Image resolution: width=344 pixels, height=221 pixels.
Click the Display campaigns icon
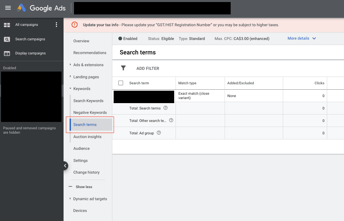click(7, 53)
